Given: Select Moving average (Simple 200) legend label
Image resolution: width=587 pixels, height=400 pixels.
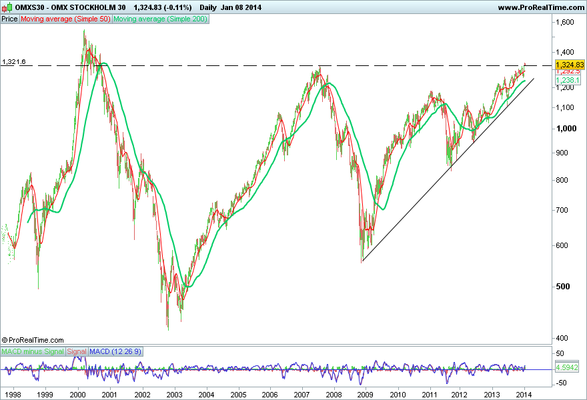Looking at the screenshot, I should coord(160,19).
